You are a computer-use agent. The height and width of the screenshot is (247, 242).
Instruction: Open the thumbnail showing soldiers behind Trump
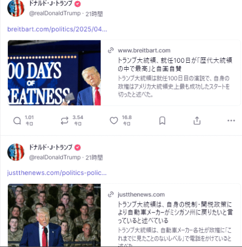54,215
